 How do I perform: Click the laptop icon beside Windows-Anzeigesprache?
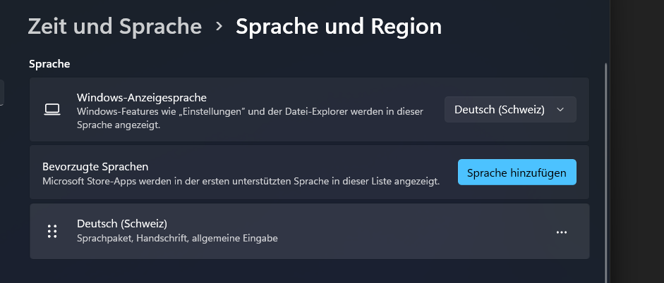(52, 109)
